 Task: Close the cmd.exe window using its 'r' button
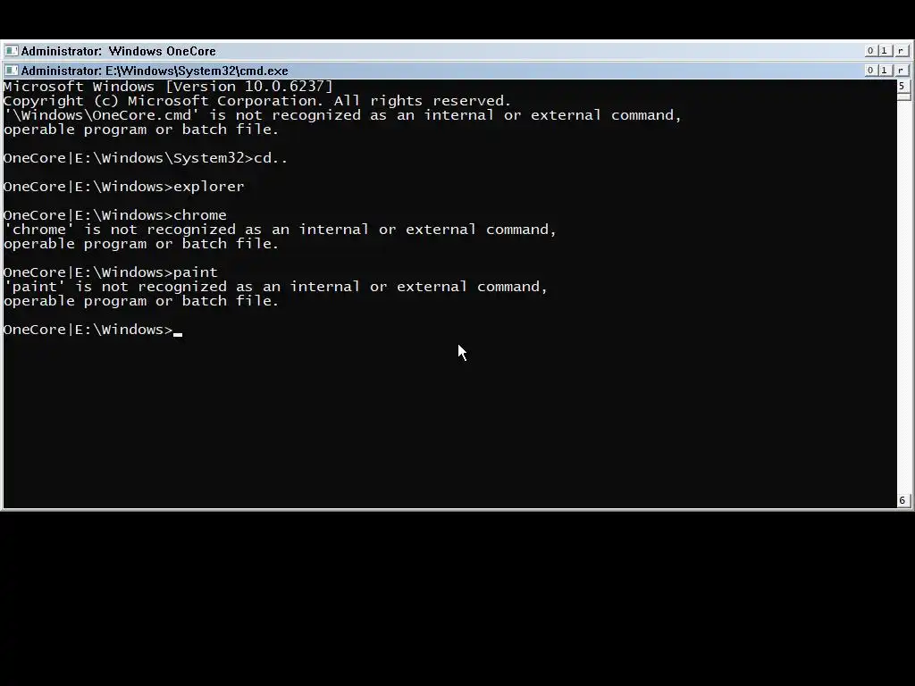[901, 70]
